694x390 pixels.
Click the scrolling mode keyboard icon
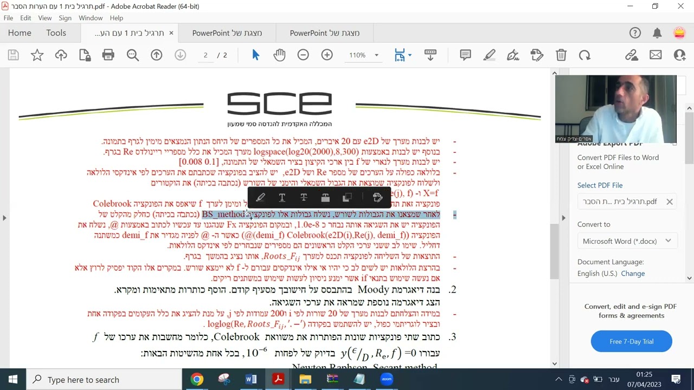pyautogui.click(x=430, y=55)
